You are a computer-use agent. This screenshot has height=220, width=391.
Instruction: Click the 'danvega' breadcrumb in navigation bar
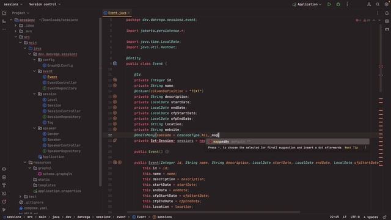pyautogui.click(x=84, y=217)
